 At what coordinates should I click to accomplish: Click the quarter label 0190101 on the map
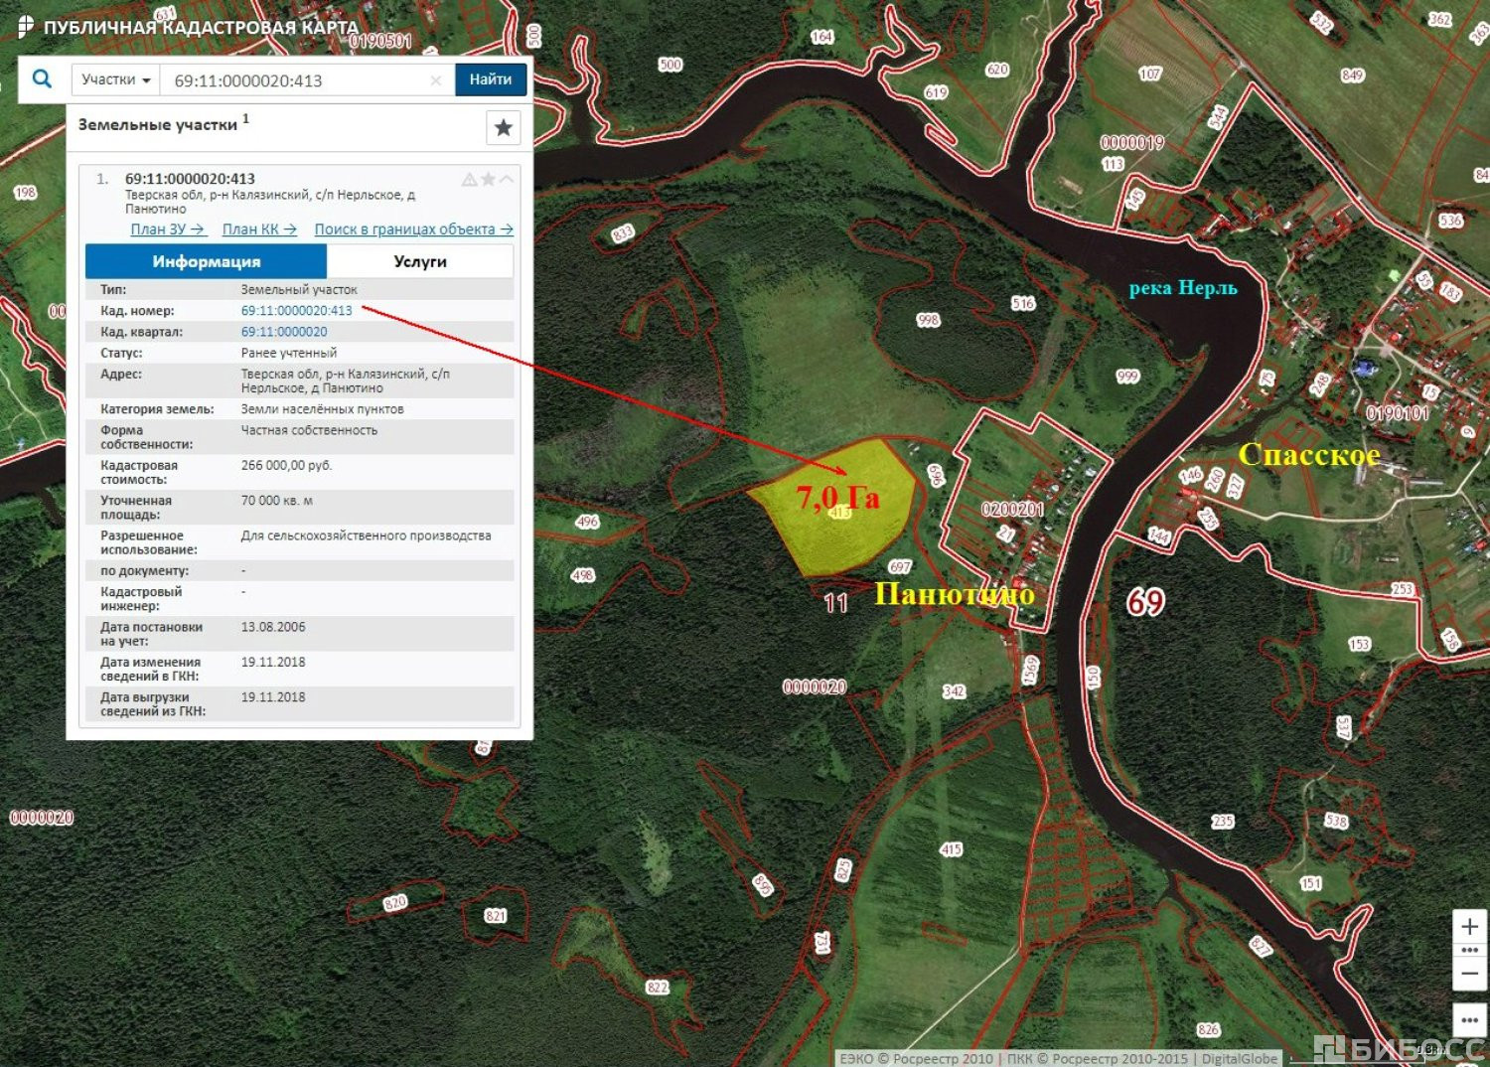click(1398, 413)
